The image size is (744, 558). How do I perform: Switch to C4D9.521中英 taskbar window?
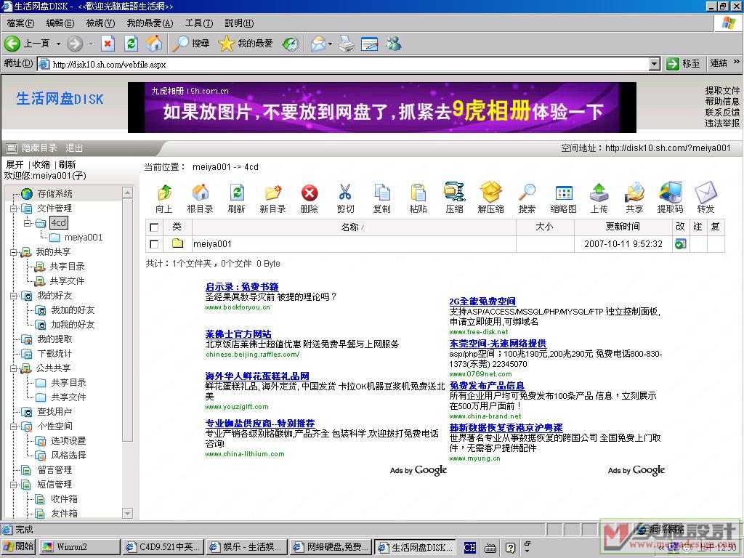pos(163,546)
